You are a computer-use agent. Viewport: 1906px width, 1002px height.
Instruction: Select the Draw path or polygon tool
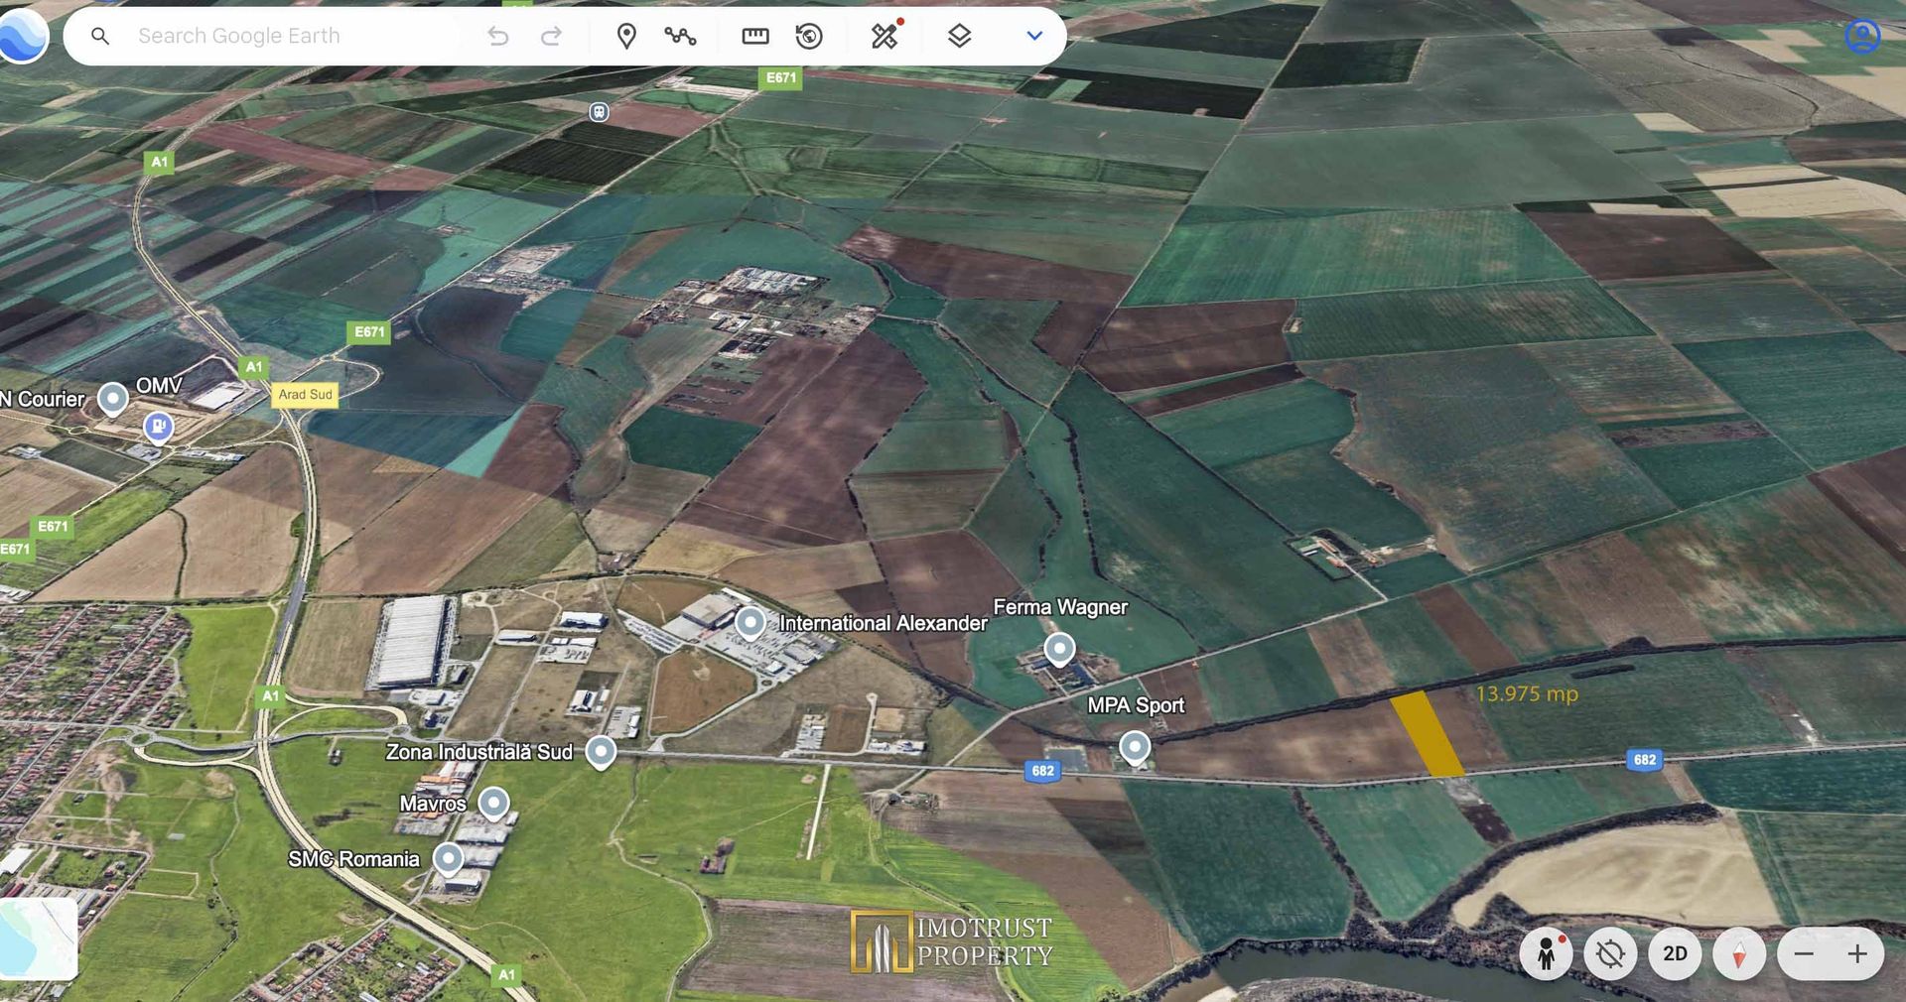[x=680, y=37]
